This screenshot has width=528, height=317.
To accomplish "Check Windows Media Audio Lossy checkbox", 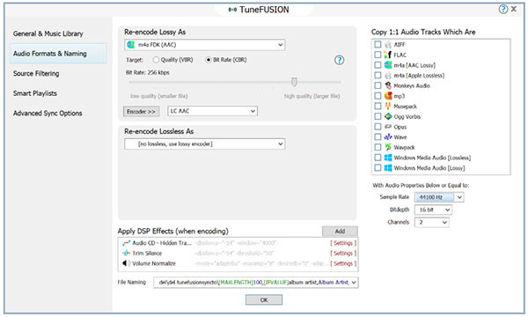I will coord(378,167).
